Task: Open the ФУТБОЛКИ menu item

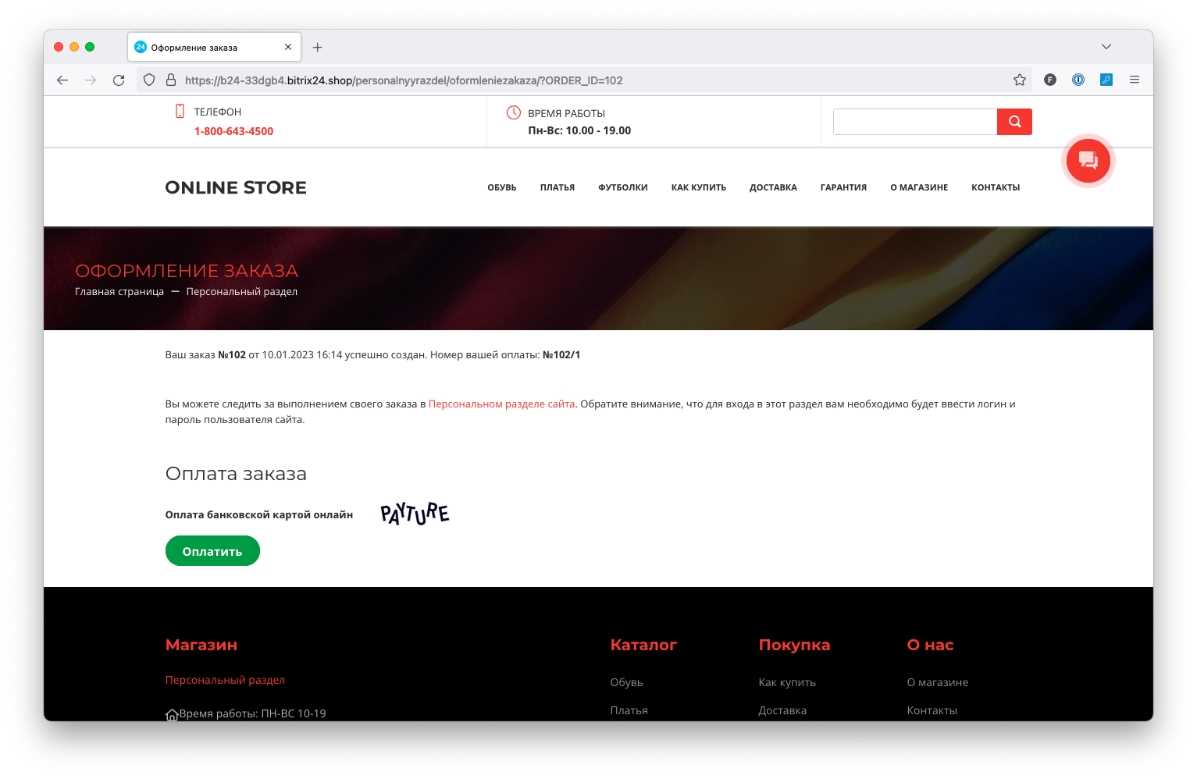Action: 623,187
